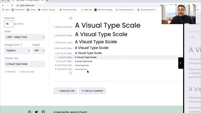Screen dimensions: 201x113
Task: Close the Type Scale browser tab
Action: (42, 1)
